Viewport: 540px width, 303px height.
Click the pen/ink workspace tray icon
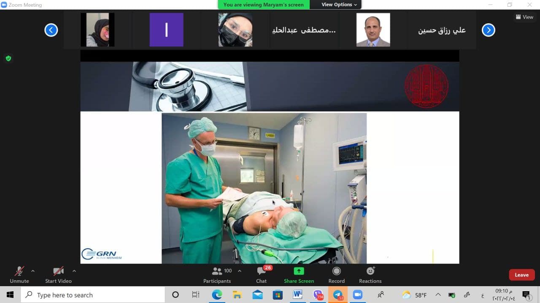point(467,295)
